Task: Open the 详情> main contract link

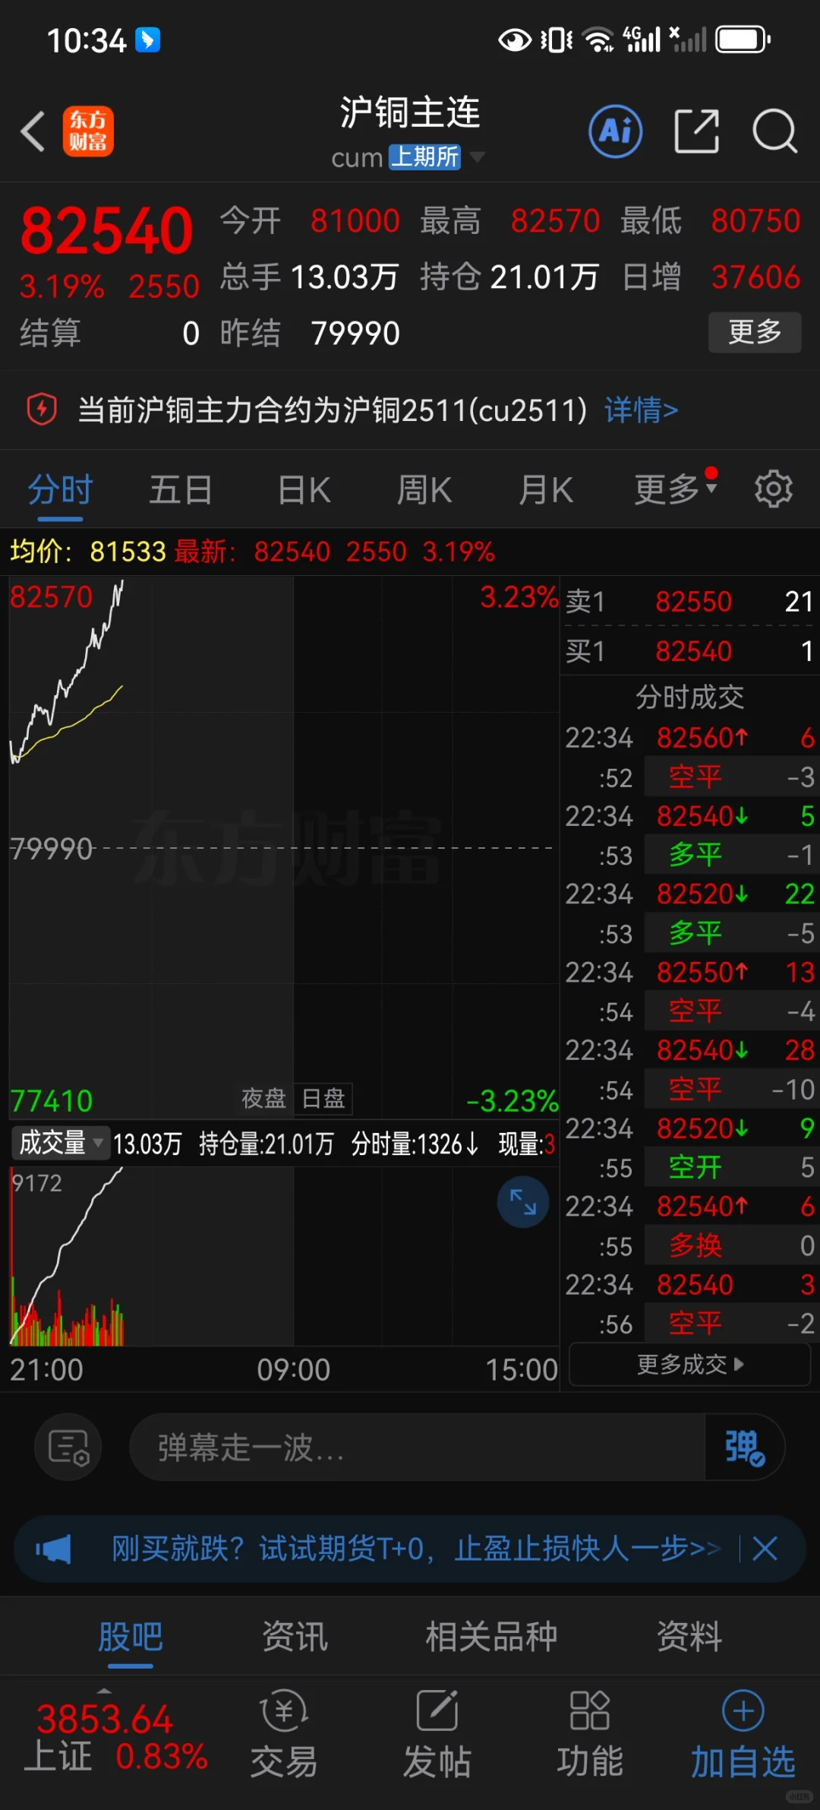Action: [641, 410]
